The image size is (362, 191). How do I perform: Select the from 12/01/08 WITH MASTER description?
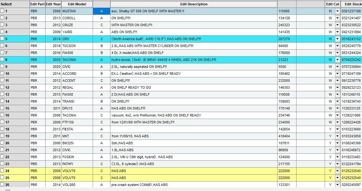tap(194, 122)
